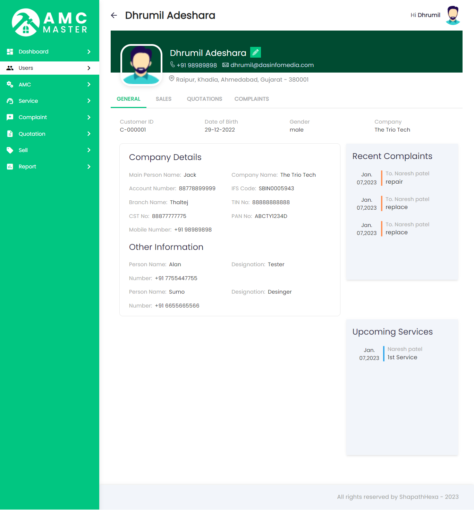This screenshot has width=474, height=510.
Task: Collapse the Users menu chevron
Action: tap(90, 68)
